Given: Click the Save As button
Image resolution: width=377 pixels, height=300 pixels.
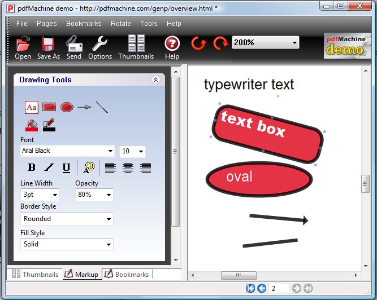Looking at the screenshot, I should point(48,48).
